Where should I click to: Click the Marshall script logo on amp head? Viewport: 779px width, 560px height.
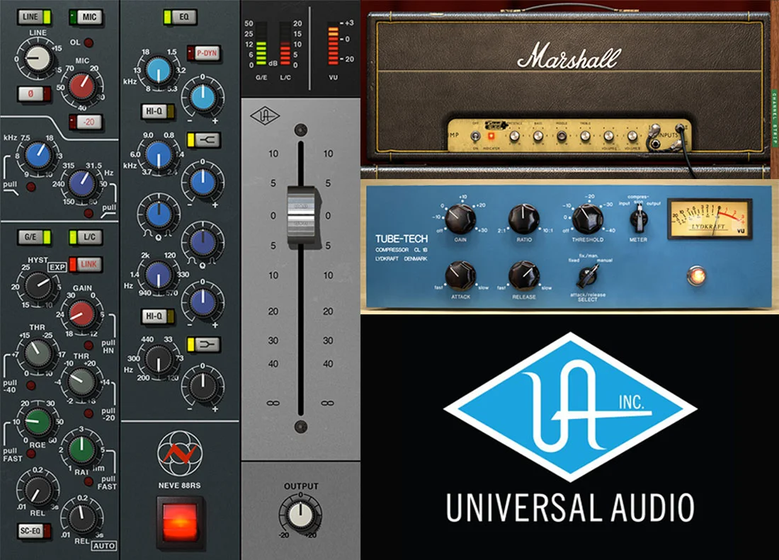click(x=569, y=56)
